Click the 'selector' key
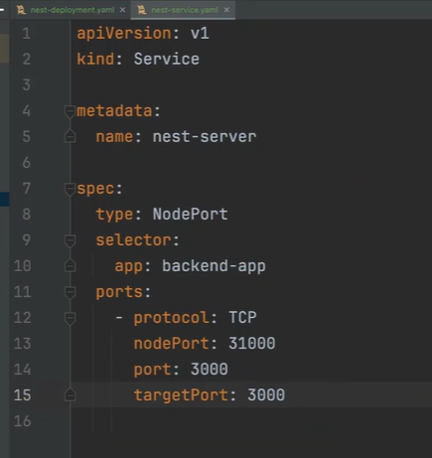Image resolution: width=432 pixels, height=458 pixels. pyautogui.click(x=133, y=240)
